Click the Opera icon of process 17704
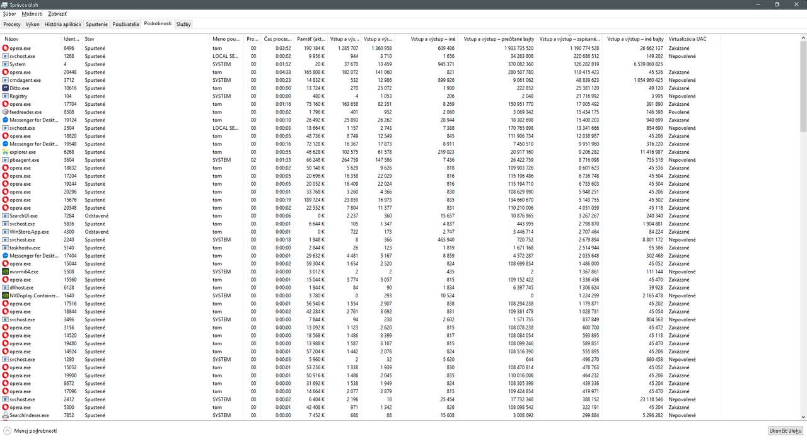807x441 pixels. click(x=6, y=104)
